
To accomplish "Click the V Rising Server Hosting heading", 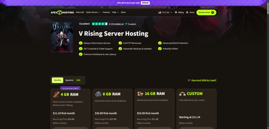I will point(113,34).
